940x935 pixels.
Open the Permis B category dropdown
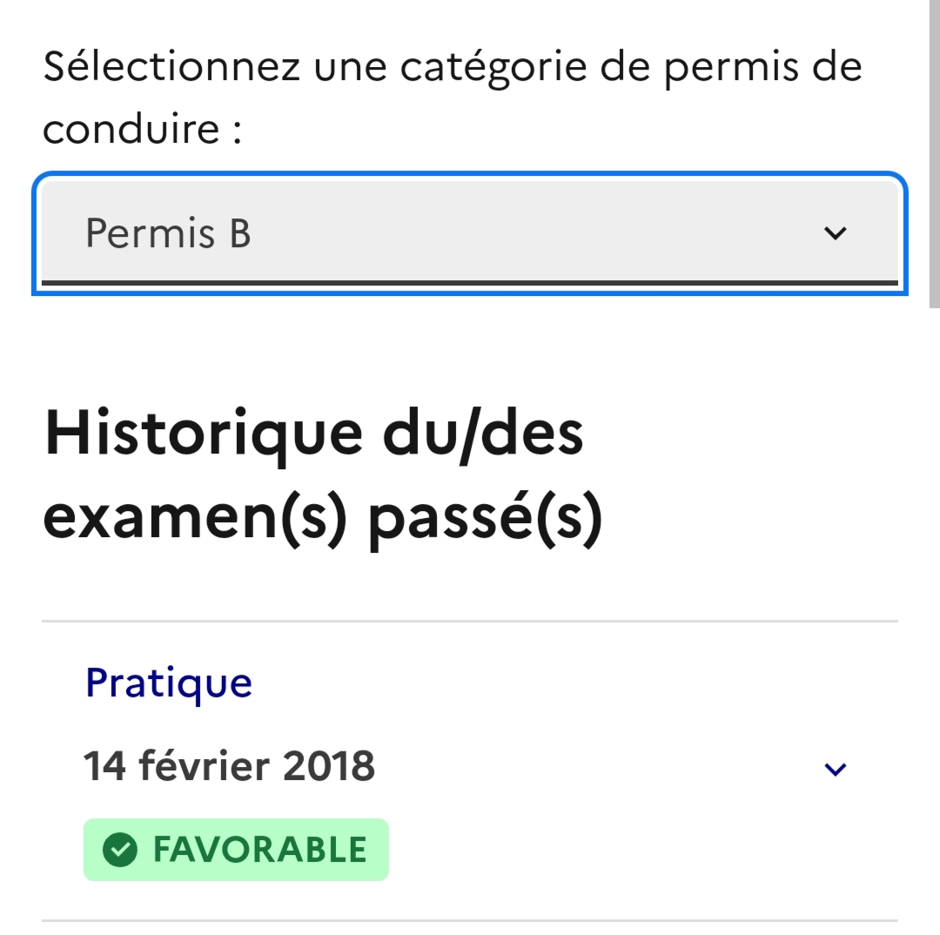pyautogui.click(x=470, y=232)
